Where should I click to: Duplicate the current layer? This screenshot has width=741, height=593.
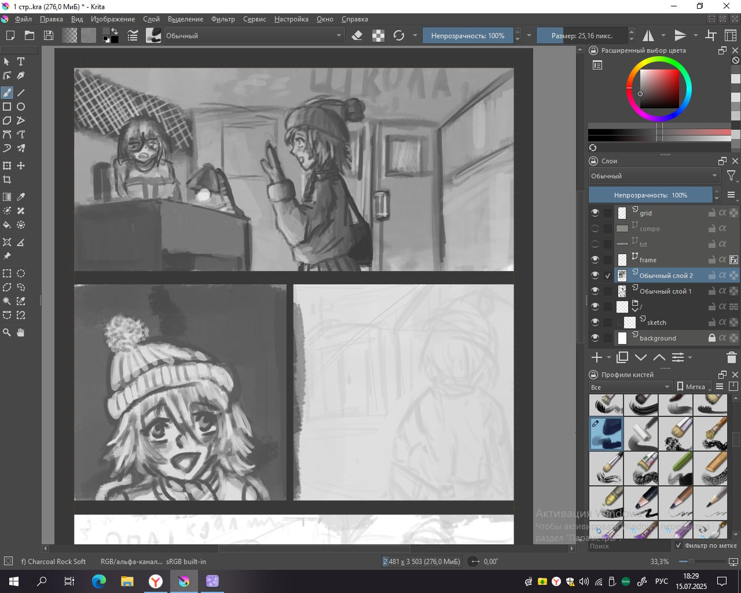[622, 357]
